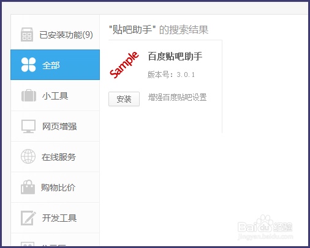Open 在线服务 category
The height and width of the screenshot is (248, 310).
(x=55, y=157)
